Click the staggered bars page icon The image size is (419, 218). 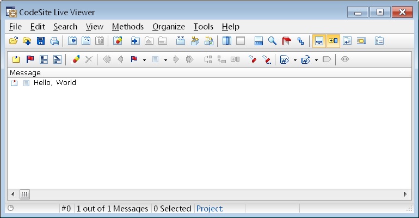(57, 59)
